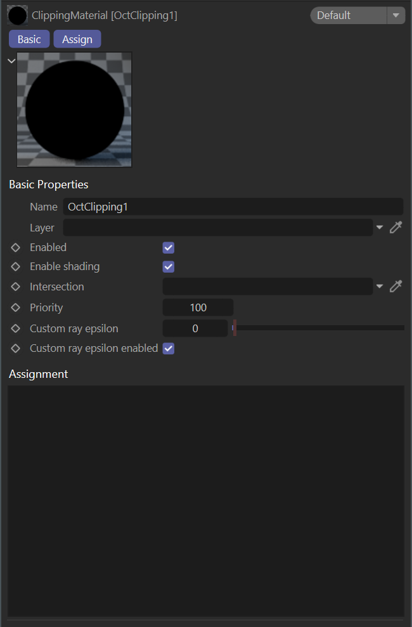Uncheck the Enabled checkbox
Viewport: 412px width, 627px height.
(169, 248)
